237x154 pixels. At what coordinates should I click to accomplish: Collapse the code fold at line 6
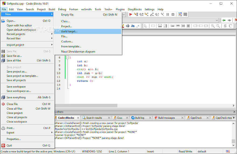coord(67,57)
